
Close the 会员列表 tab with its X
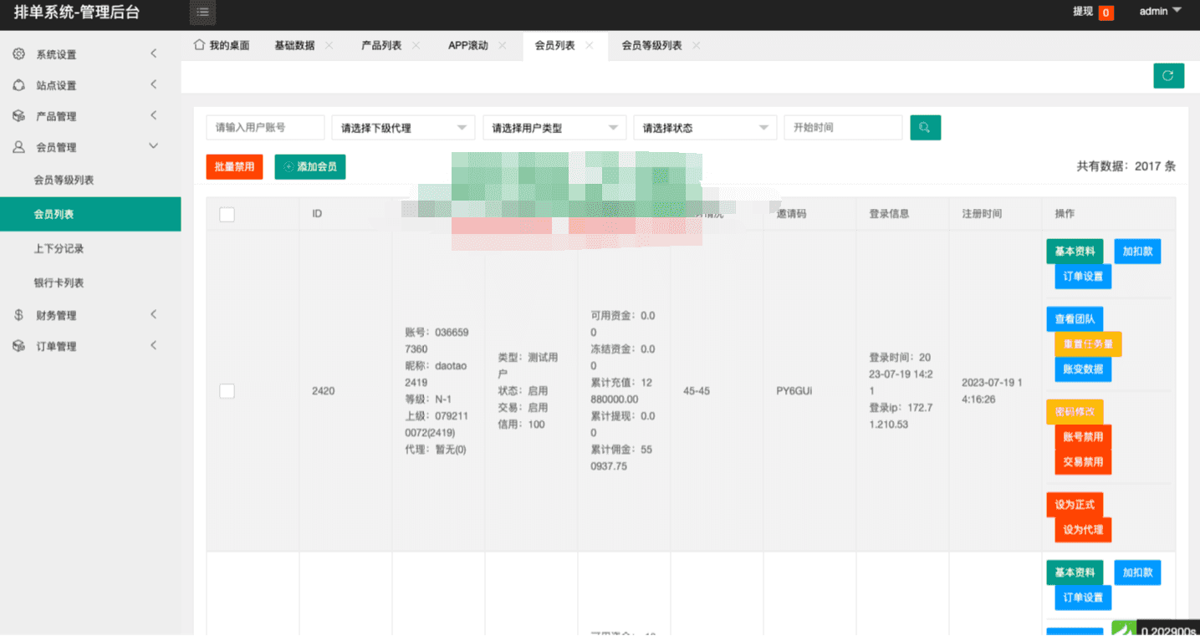coord(590,46)
